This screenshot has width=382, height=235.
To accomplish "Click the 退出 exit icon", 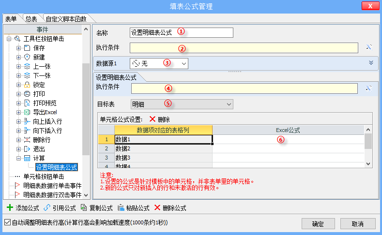I will (27, 149).
